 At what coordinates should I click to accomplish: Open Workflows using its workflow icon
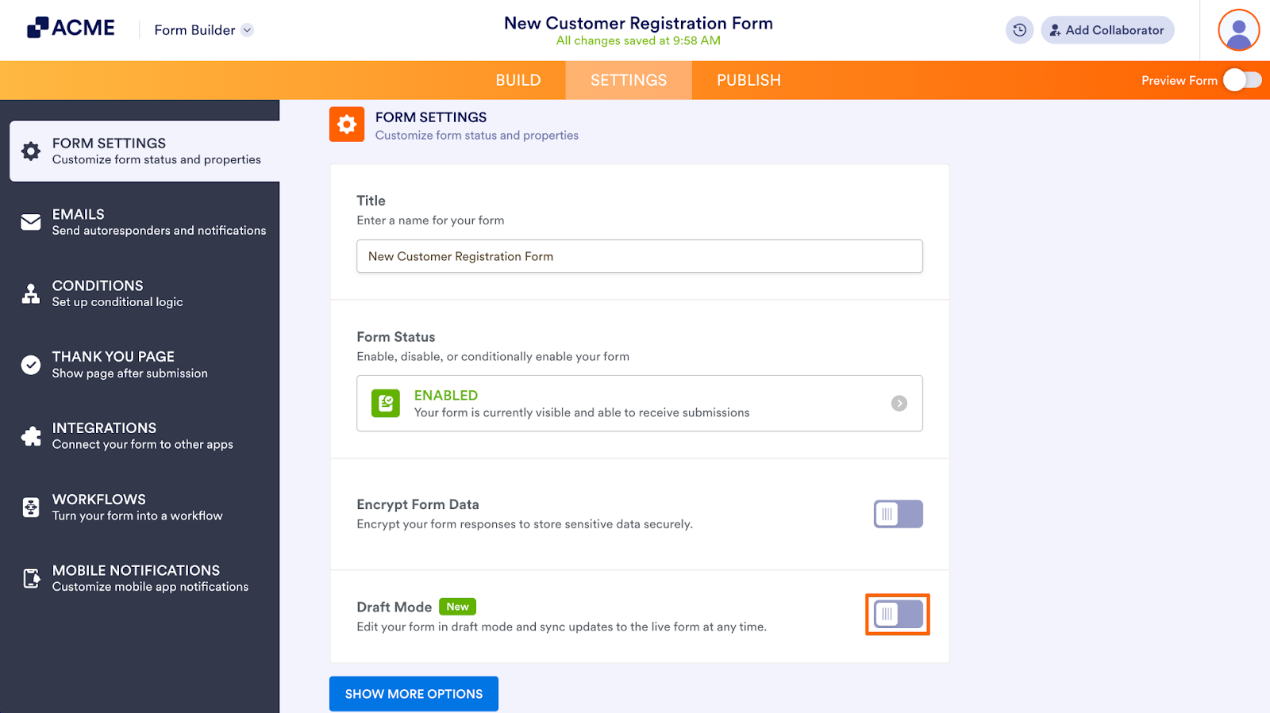[x=29, y=507]
